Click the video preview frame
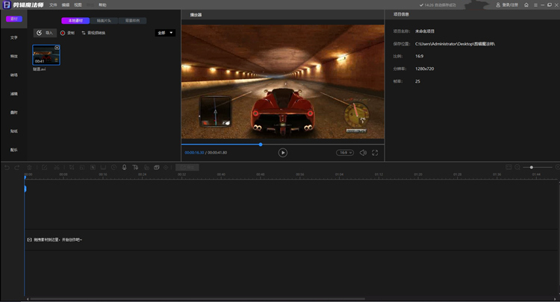 [282, 81]
